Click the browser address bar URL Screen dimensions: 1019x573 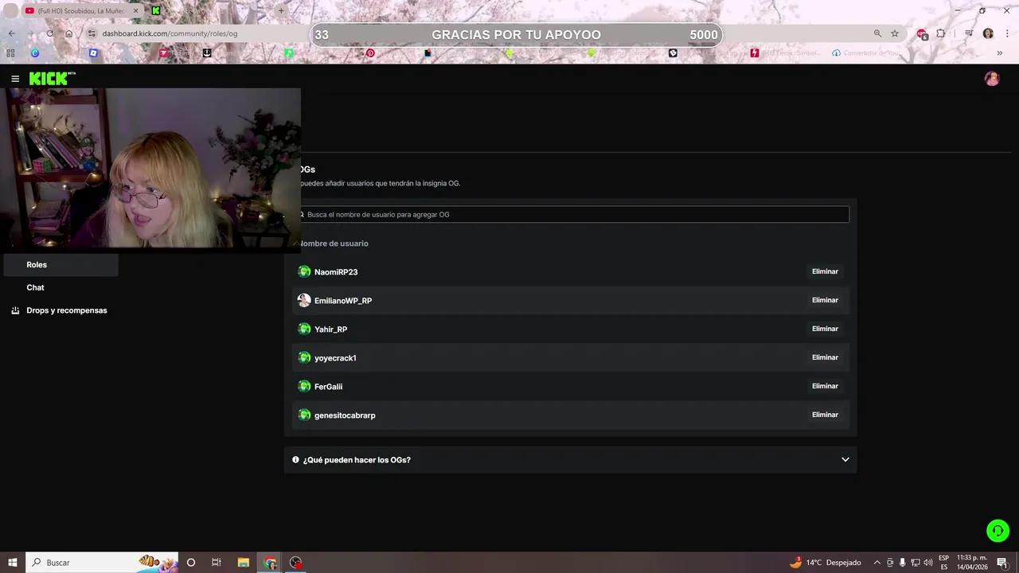(170, 33)
